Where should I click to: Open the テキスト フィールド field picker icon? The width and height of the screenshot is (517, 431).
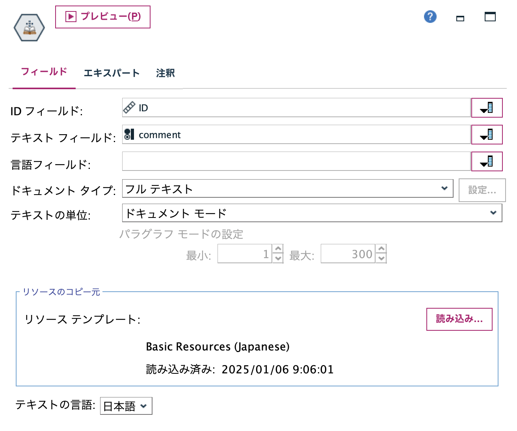point(487,134)
